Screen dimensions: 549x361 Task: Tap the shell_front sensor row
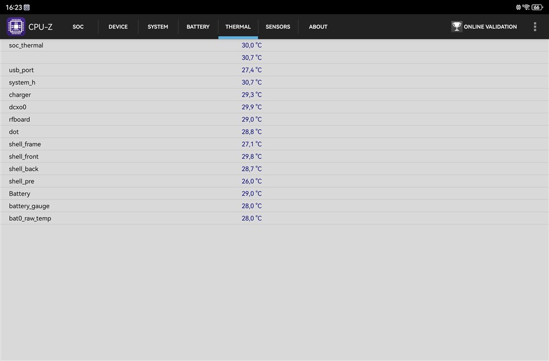[x=274, y=157]
